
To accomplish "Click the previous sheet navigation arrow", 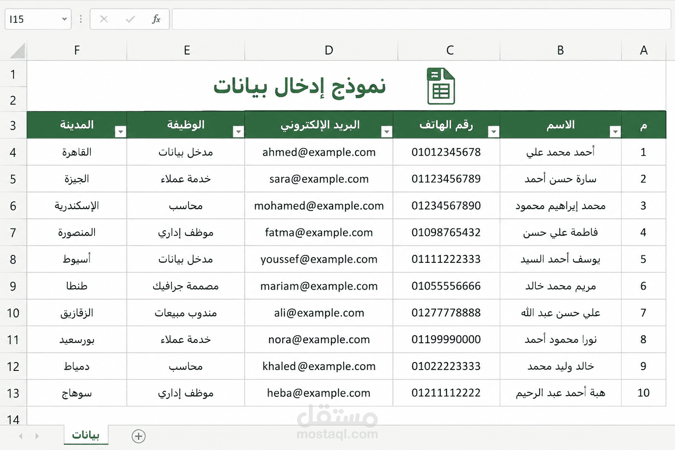I will [21, 436].
